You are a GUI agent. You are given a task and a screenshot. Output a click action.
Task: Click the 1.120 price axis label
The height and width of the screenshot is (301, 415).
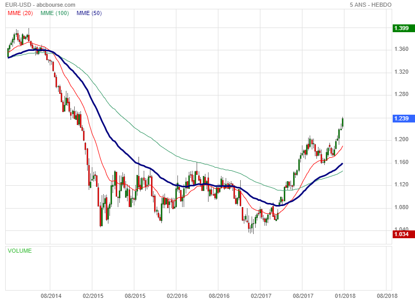pyautogui.click(x=402, y=185)
